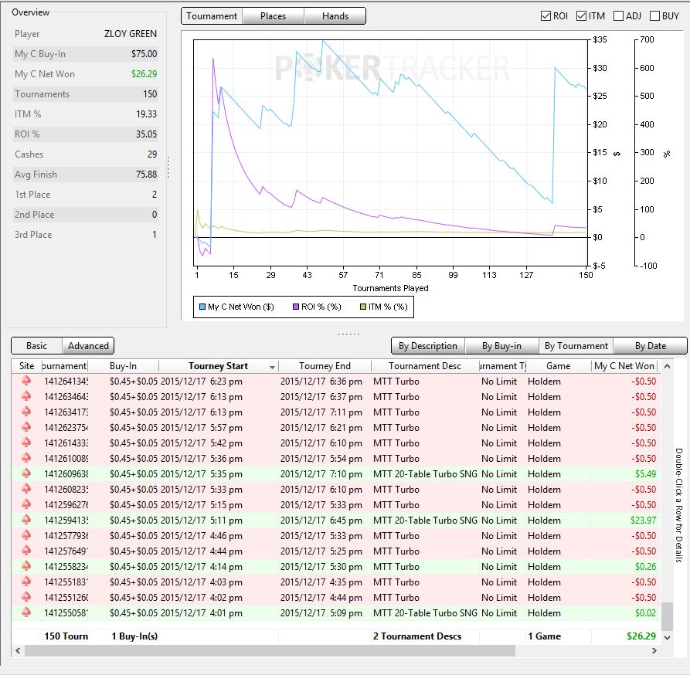The height and width of the screenshot is (675, 690).
Task: Toggle the Tourney Start sort arrow
Action: tap(272, 367)
